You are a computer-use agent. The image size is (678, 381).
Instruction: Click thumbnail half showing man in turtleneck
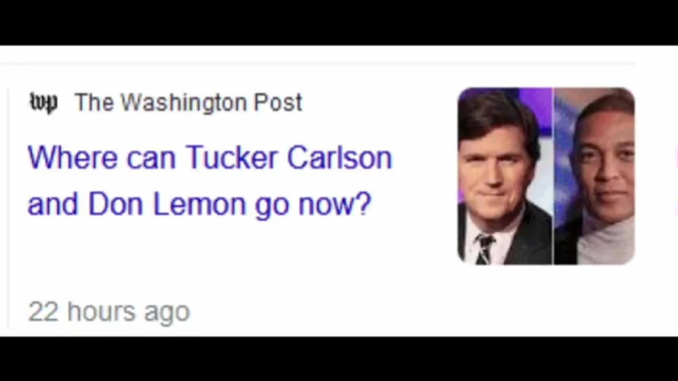click(594, 176)
